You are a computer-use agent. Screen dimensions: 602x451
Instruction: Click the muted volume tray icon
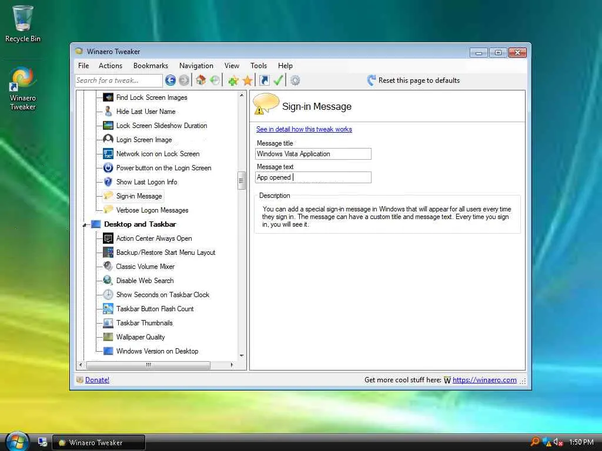click(558, 442)
